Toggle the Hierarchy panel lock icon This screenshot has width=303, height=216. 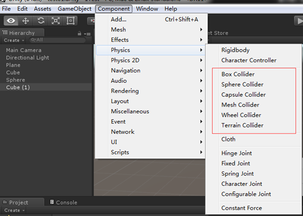79,33
